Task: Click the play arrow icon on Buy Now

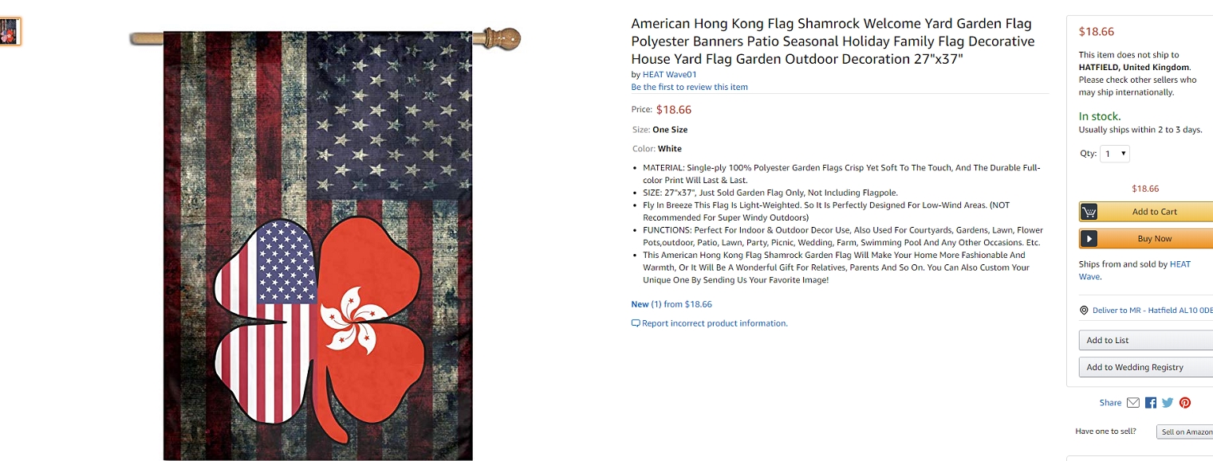Action: pos(1089,239)
